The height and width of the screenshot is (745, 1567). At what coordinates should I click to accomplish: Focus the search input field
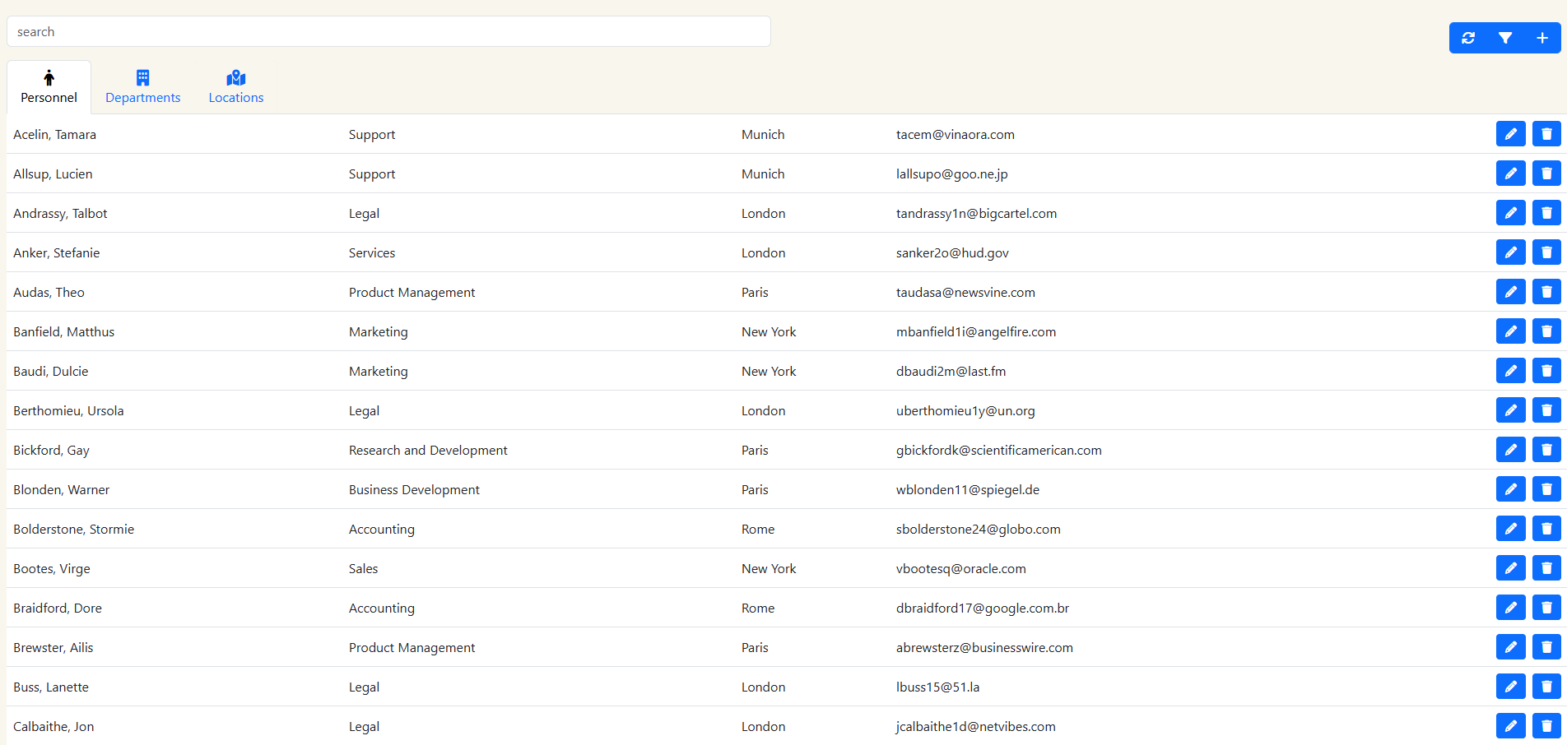(388, 32)
